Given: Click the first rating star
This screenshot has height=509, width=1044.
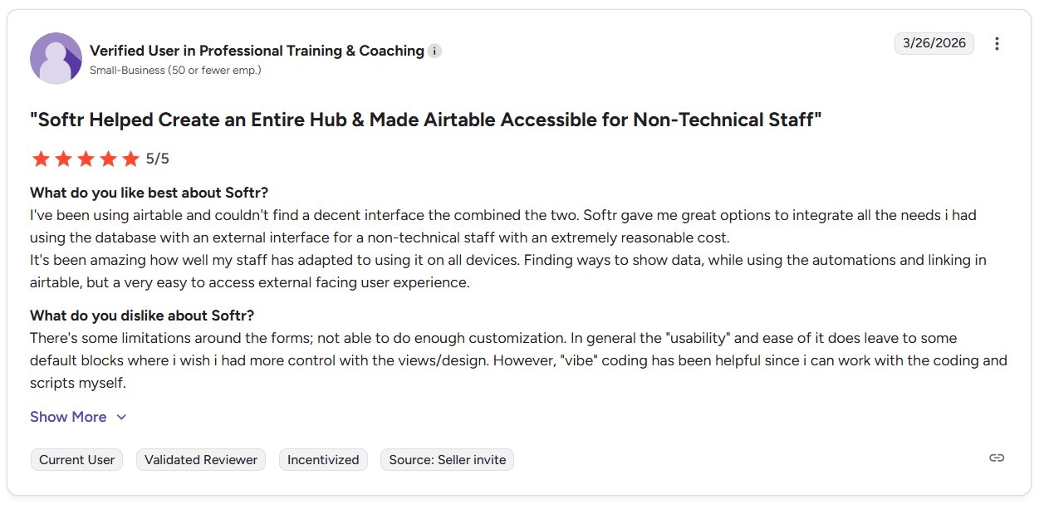Looking at the screenshot, I should point(40,159).
